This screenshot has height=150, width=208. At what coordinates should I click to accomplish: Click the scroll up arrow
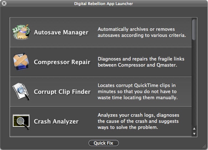point(194,129)
